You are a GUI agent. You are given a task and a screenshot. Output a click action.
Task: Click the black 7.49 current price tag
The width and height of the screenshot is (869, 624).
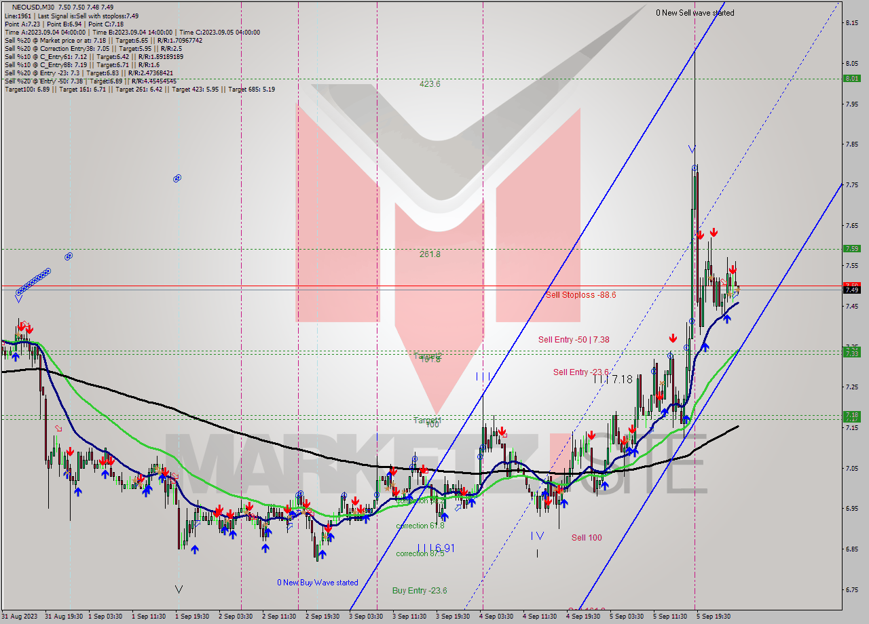click(x=851, y=290)
